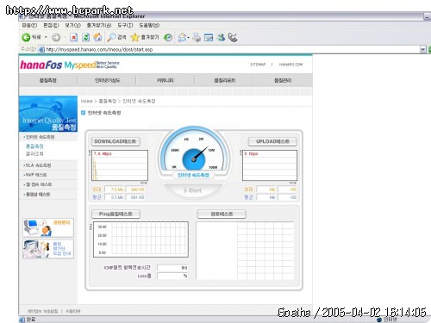Open the SITEMAP link

[x=258, y=65]
